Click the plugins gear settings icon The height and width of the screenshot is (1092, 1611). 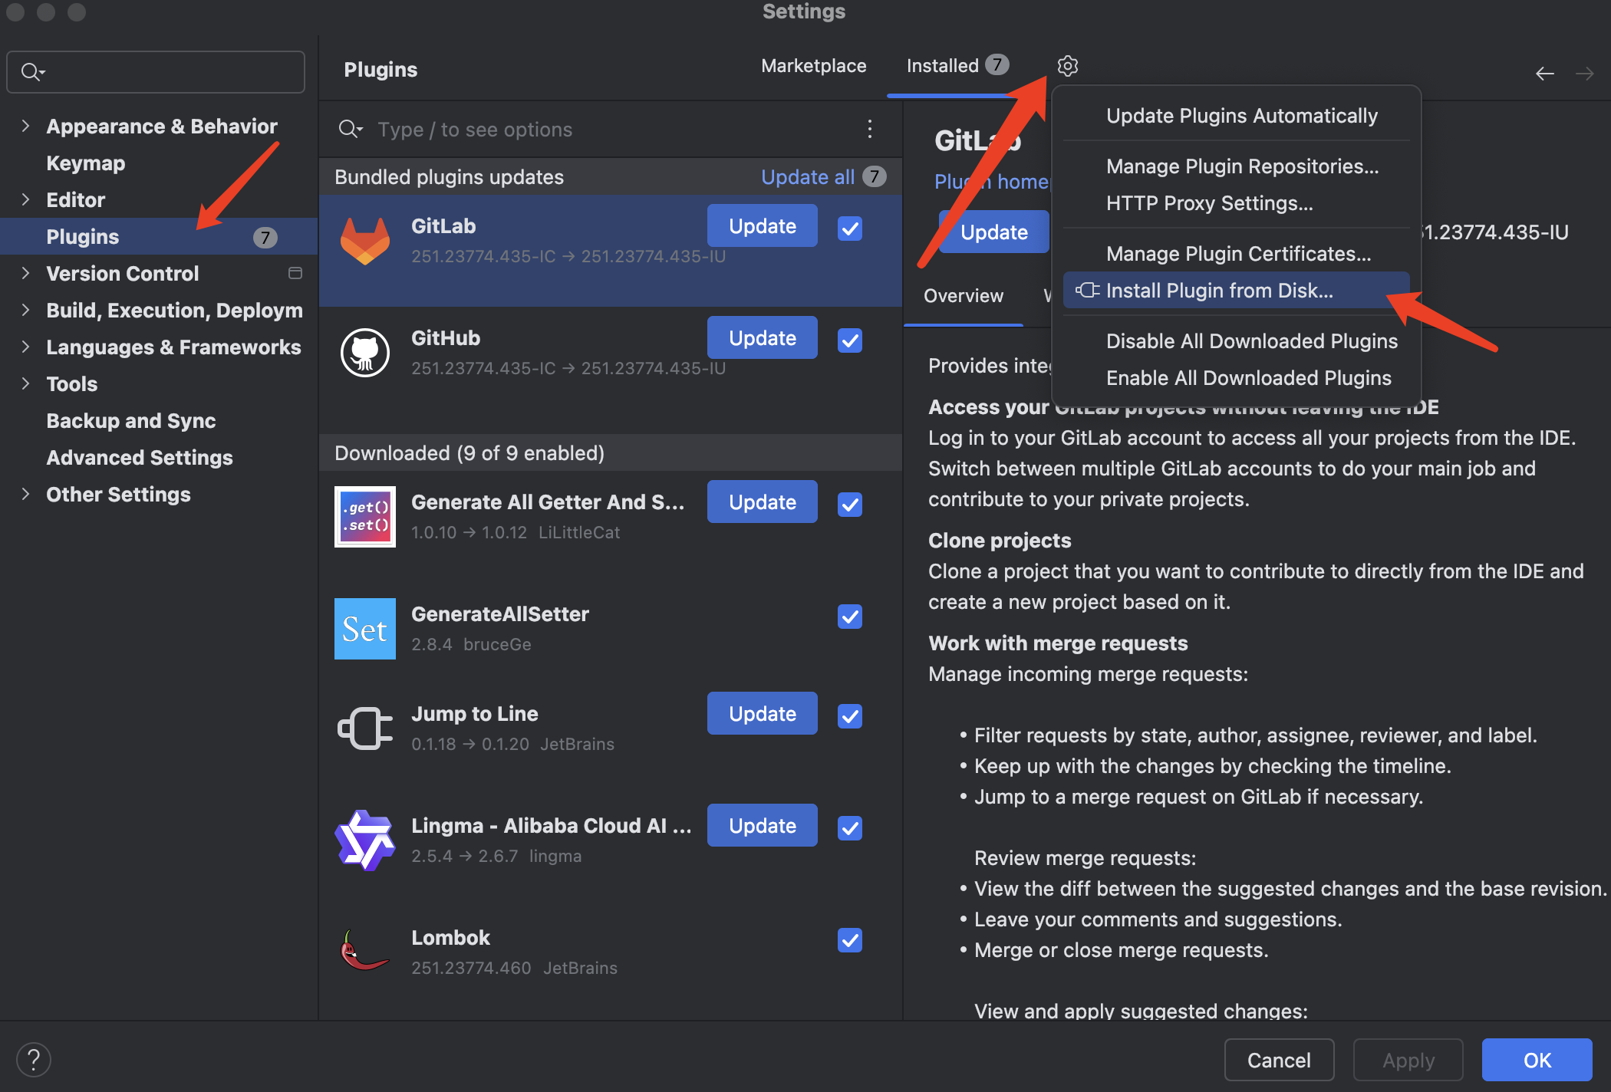(x=1067, y=66)
